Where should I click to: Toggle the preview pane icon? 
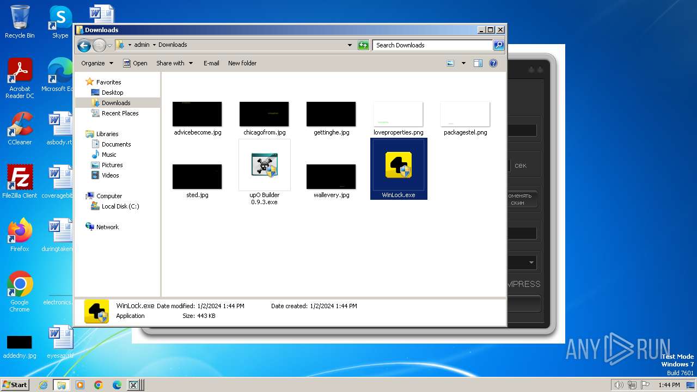click(x=478, y=63)
